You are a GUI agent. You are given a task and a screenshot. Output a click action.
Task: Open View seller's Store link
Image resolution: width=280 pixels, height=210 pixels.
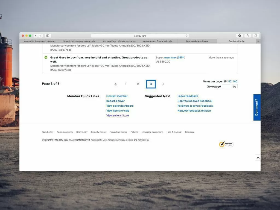117,116
